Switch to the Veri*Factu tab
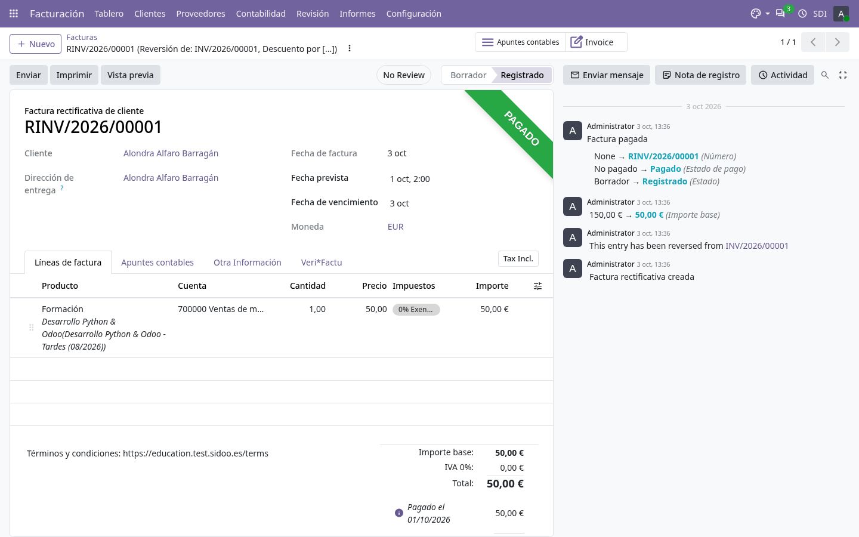The height and width of the screenshot is (537, 859). click(x=322, y=263)
